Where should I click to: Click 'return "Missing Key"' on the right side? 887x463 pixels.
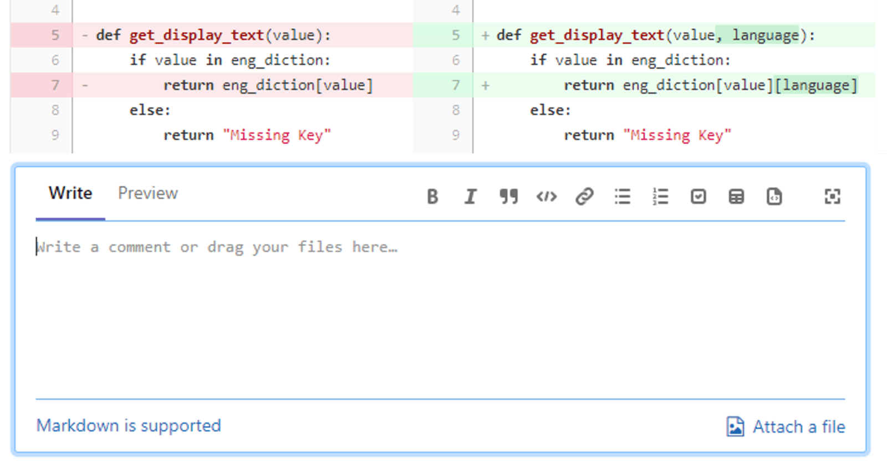(648, 135)
